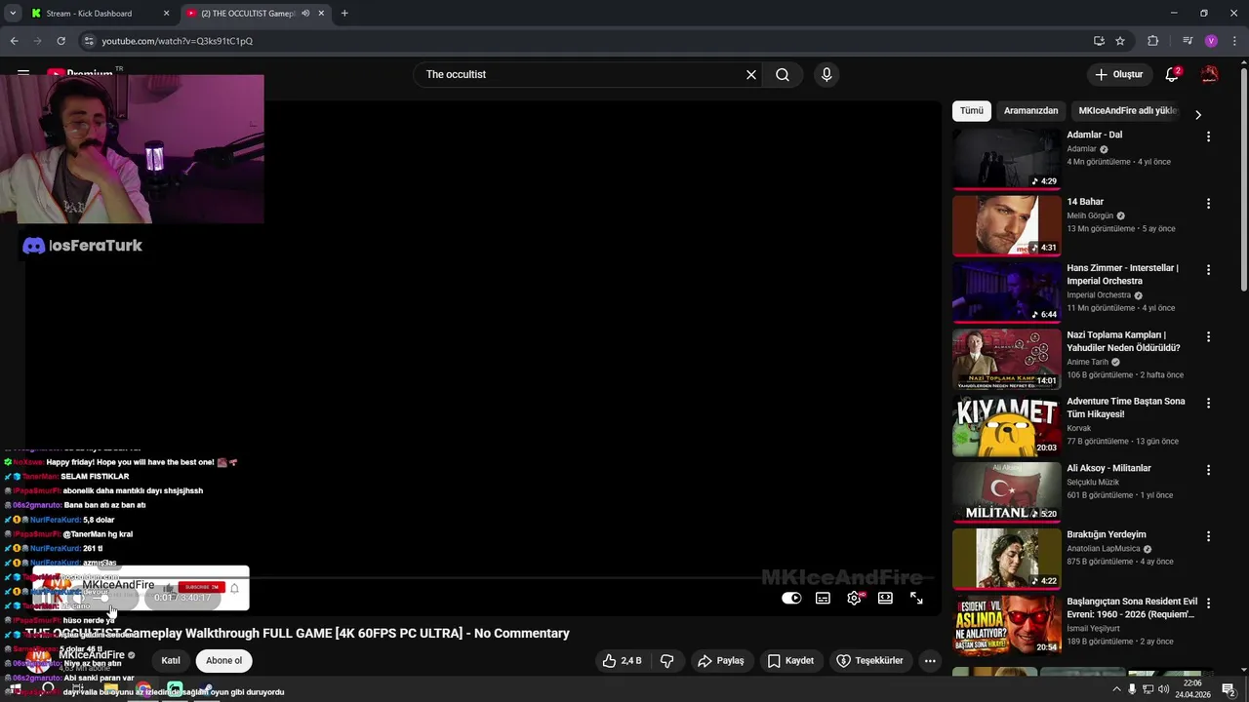The height and width of the screenshot is (702, 1249).
Task: Click the browser address bar URL
Action: [177, 41]
